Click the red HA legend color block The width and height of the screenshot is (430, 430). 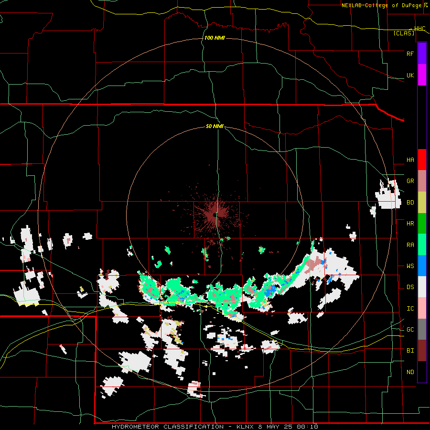(422, 160)
